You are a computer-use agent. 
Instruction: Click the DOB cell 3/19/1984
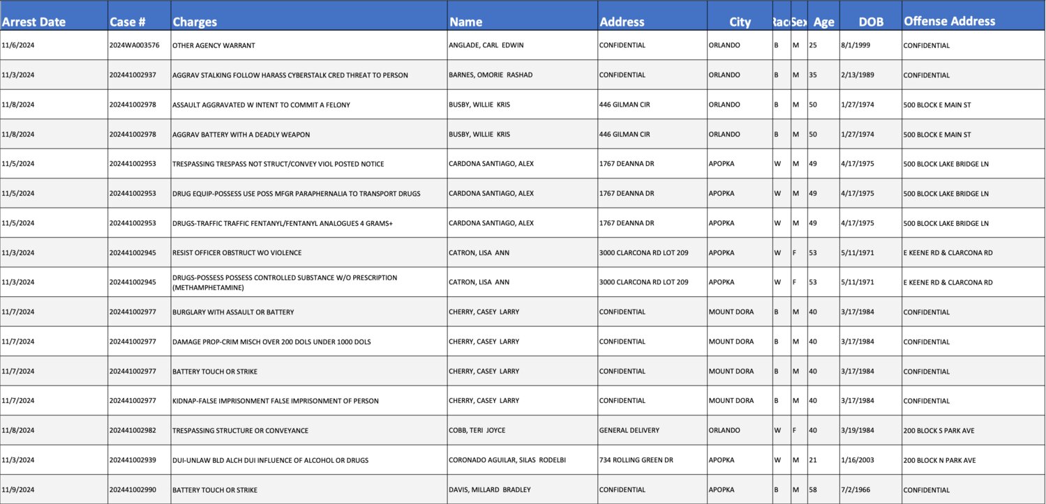pyautogui.click(x=870, y=430)
